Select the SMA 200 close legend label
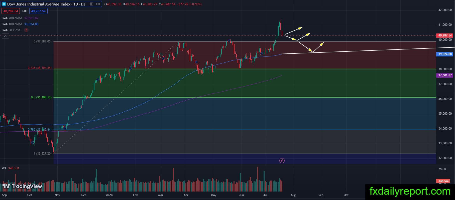This screenshot has width=455, height=200. click(x=12, y=18)
